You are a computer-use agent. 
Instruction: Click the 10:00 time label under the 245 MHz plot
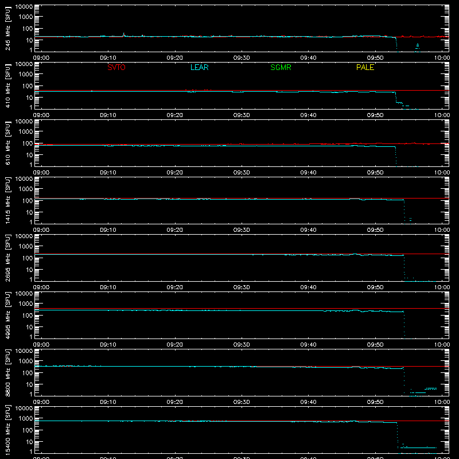click(442, 58)
